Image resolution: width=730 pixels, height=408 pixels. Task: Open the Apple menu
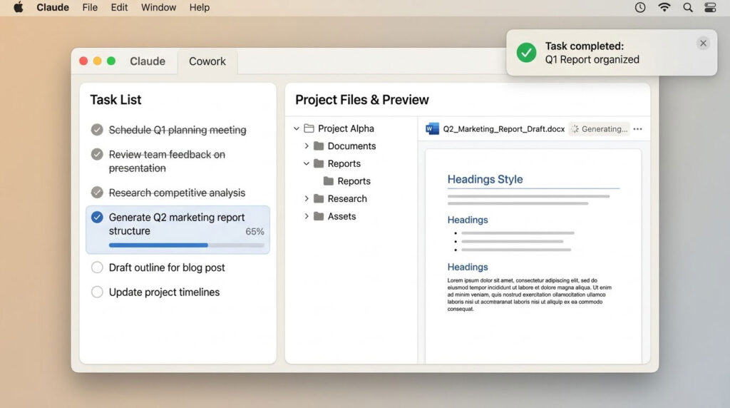pyautogui.click(x=18, y=7)
